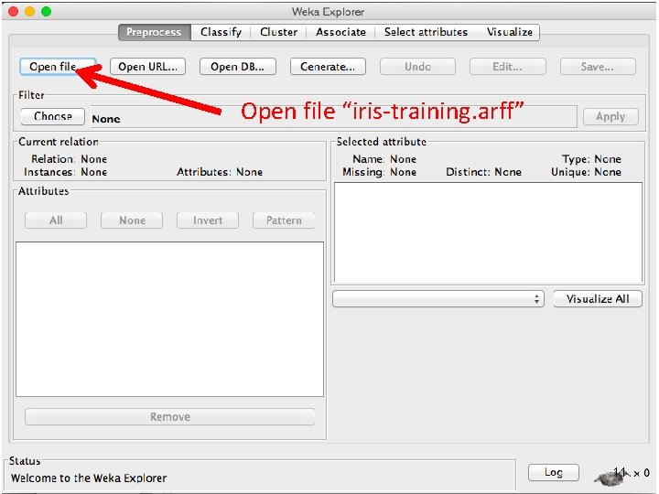Click the Distinct: None label
Viewport: 659px width, 494px height.
pos(484,172)
